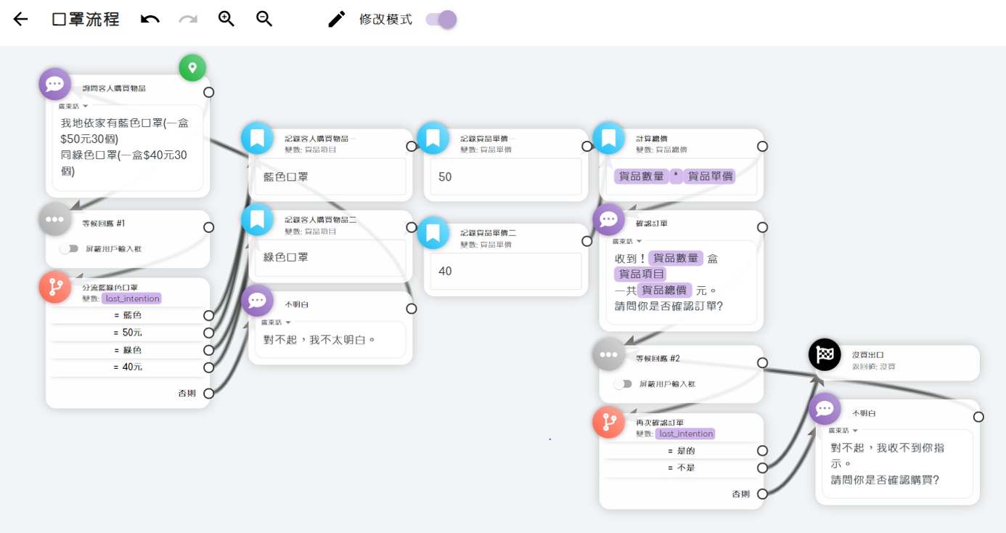1006x533 pixels.
Task: Select the "= 不是" branch condition row
Action: point(681,468)
